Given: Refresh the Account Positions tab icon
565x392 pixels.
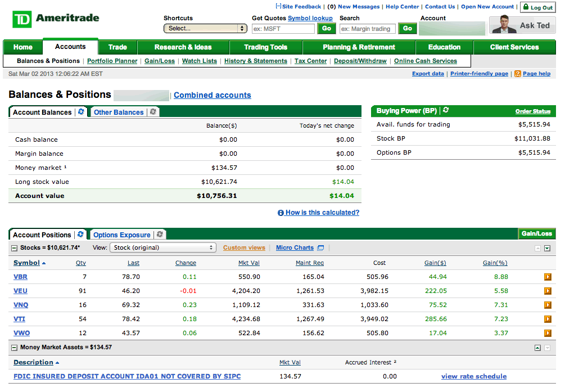Looking at the screenshot, I should click(80, 235).
